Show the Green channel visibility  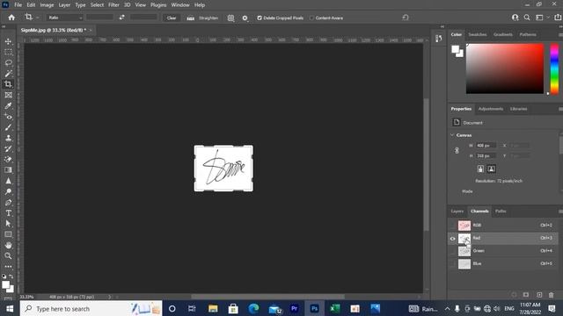point(452,251)
